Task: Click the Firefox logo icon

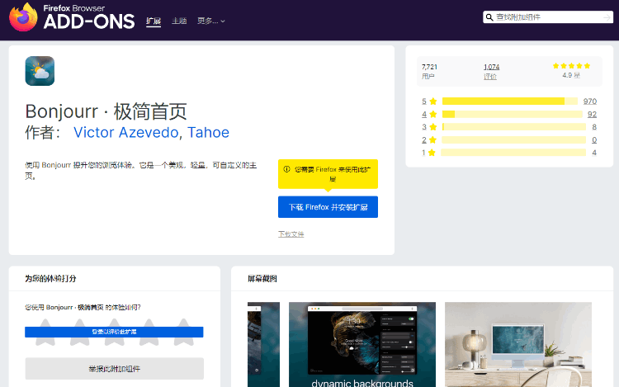Action: [x=23, y=17]
